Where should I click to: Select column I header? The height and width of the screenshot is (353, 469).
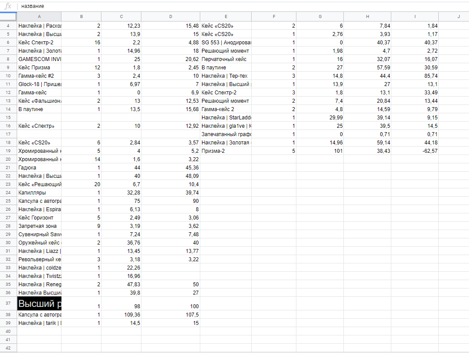tap(415, 17)
